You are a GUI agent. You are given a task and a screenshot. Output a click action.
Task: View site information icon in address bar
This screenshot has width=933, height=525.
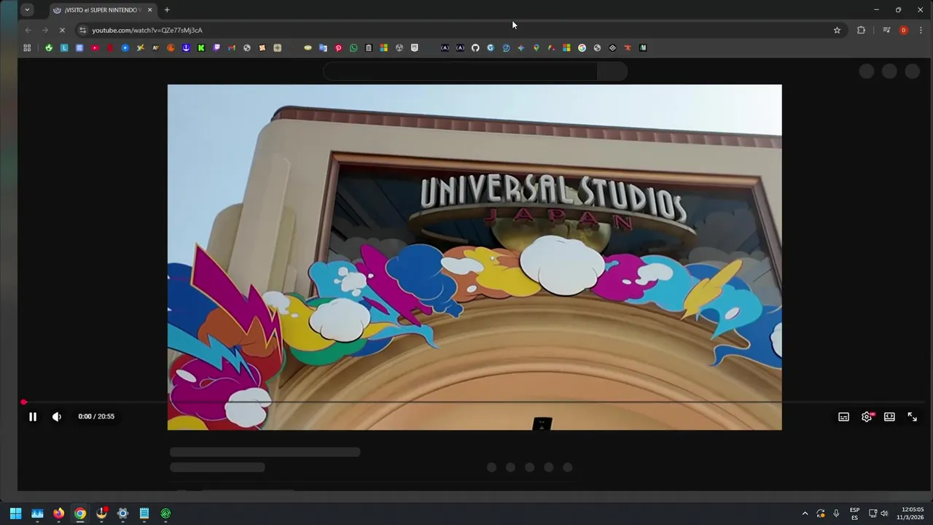tap(82, 30)
